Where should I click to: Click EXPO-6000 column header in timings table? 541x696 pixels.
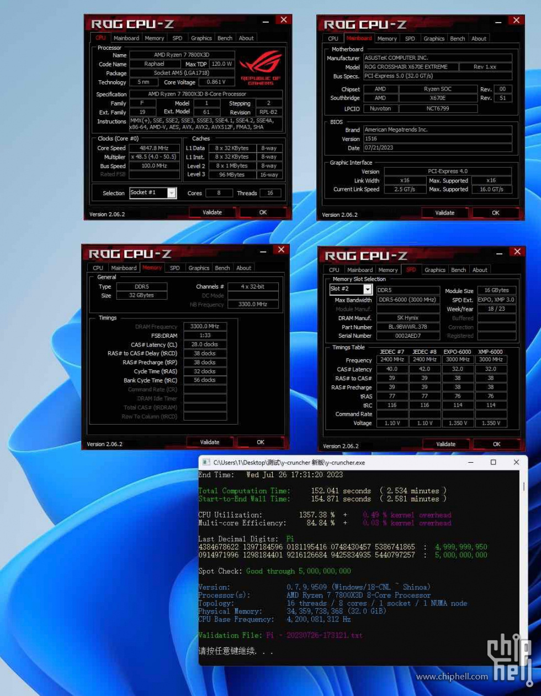pos(457,352)
